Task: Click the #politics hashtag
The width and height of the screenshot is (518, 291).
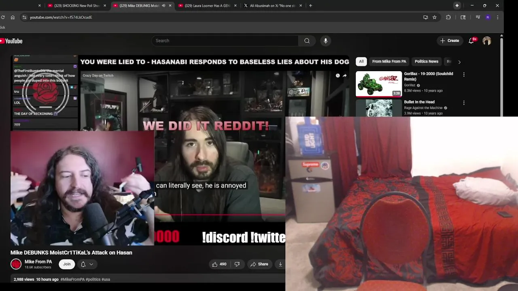Action: [x=93, y=279]
